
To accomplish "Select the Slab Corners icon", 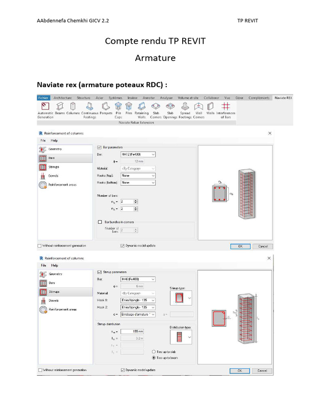I will click(156, 110).
